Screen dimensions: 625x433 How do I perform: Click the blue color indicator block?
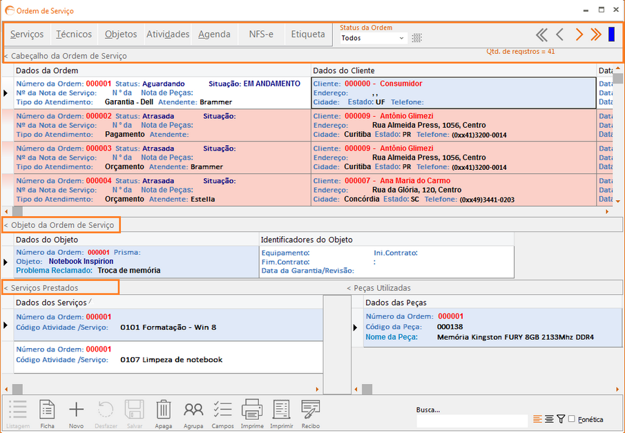pos(611,35)
